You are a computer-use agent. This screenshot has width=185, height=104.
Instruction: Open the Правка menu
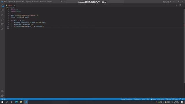click(11, 2)
